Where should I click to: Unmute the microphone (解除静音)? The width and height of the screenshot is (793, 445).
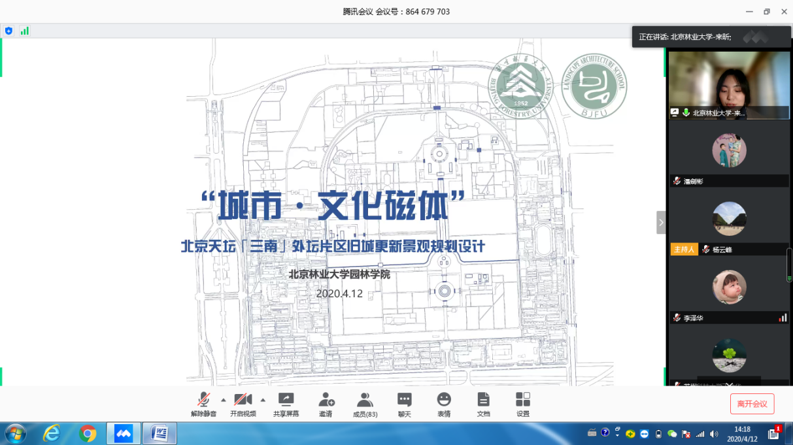[203, 403]
